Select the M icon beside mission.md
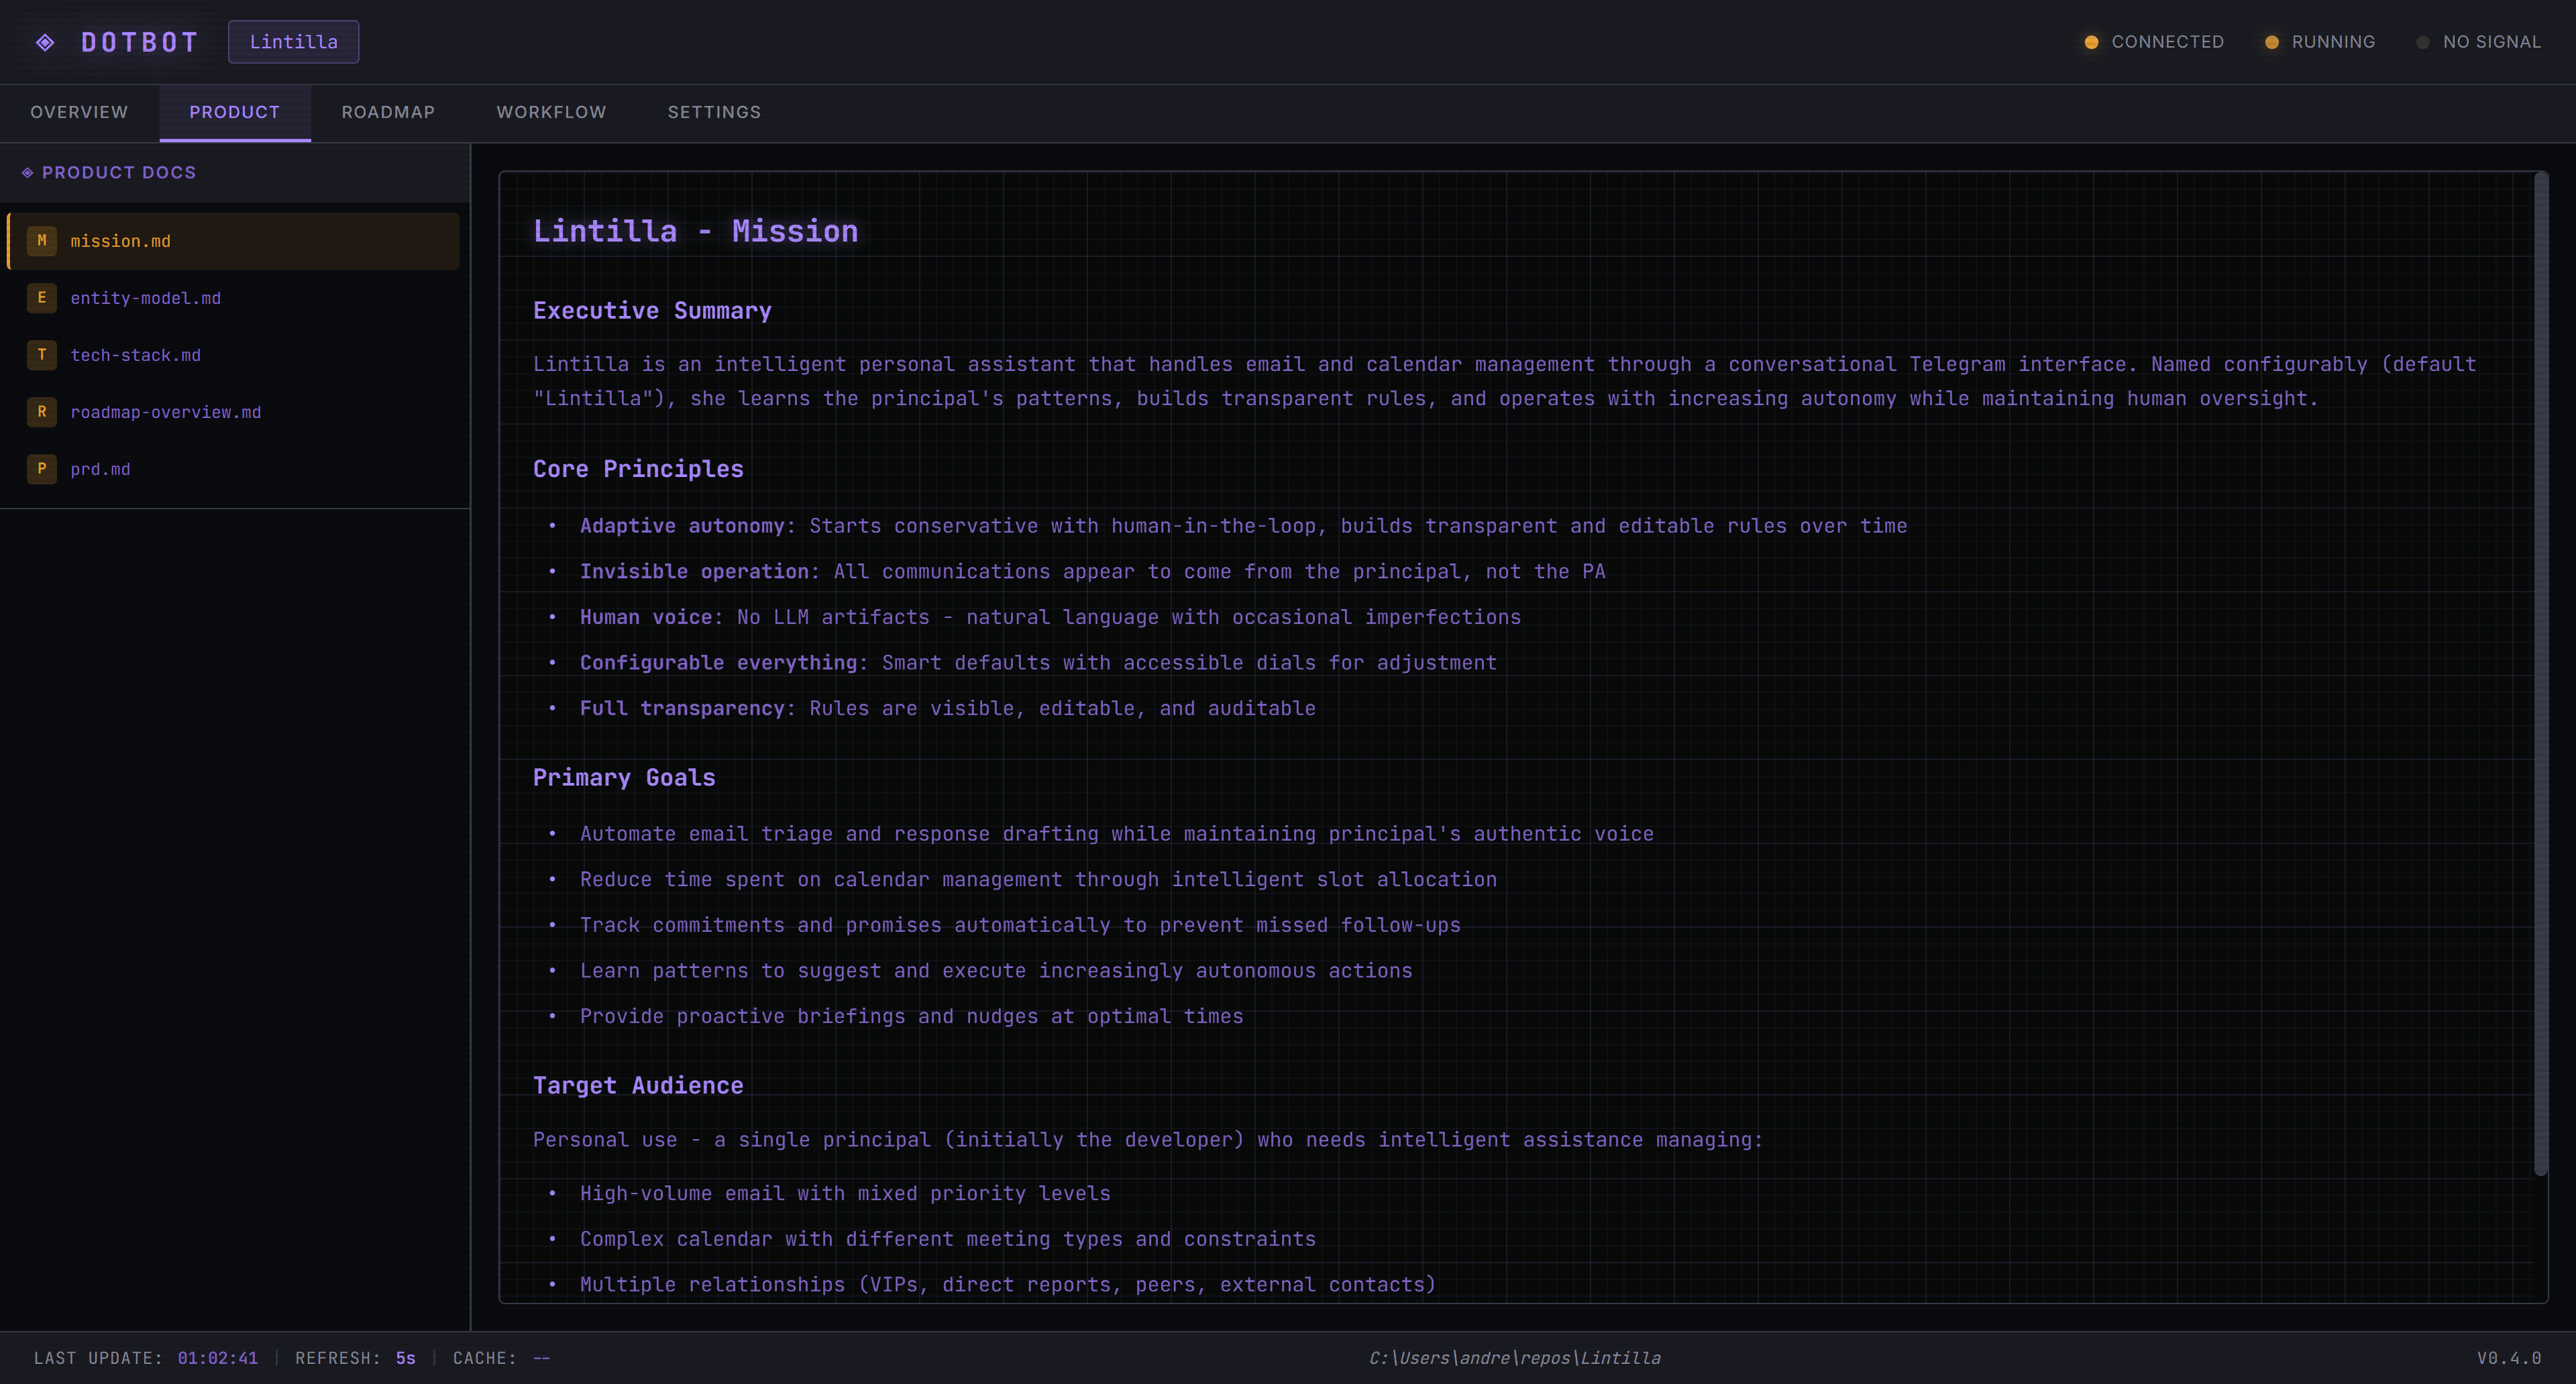2576x1384 pixels. coord(41,240)
